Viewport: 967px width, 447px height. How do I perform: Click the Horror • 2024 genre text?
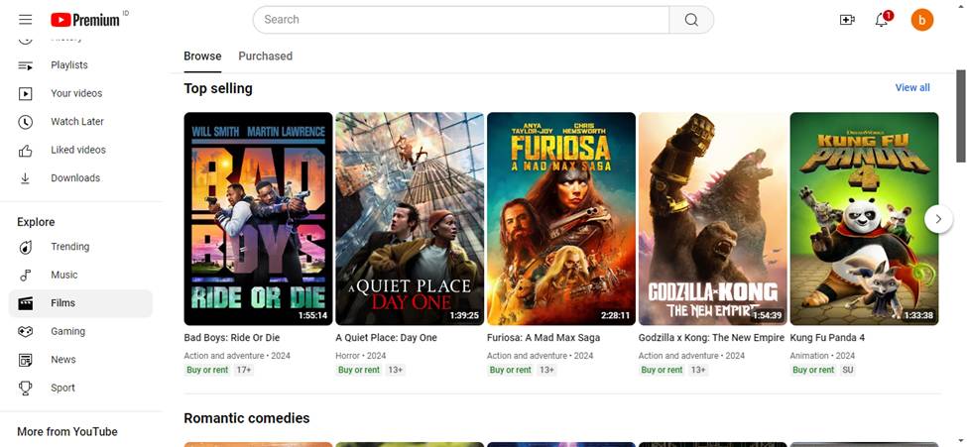(x=361, y=356)
